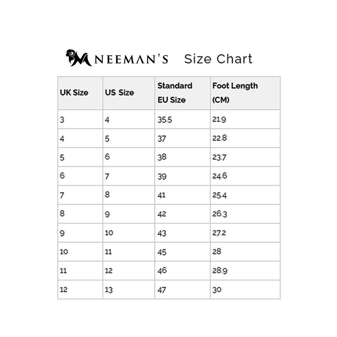
Task: Select the foot length 30 cell
Action: tap(217, 290)
